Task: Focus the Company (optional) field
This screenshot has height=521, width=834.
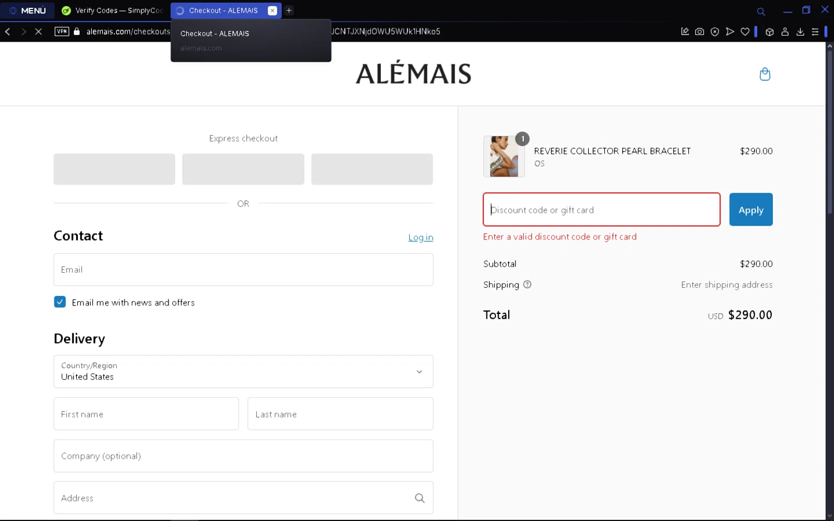Action: pyautogui.click(x=243, y=456)
